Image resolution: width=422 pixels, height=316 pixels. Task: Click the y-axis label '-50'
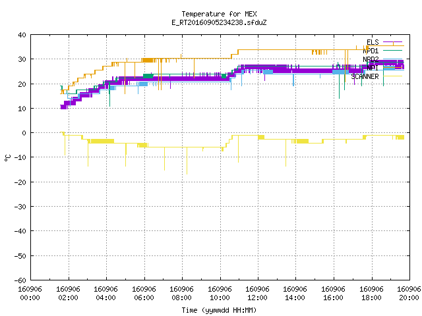coord(20,256)
